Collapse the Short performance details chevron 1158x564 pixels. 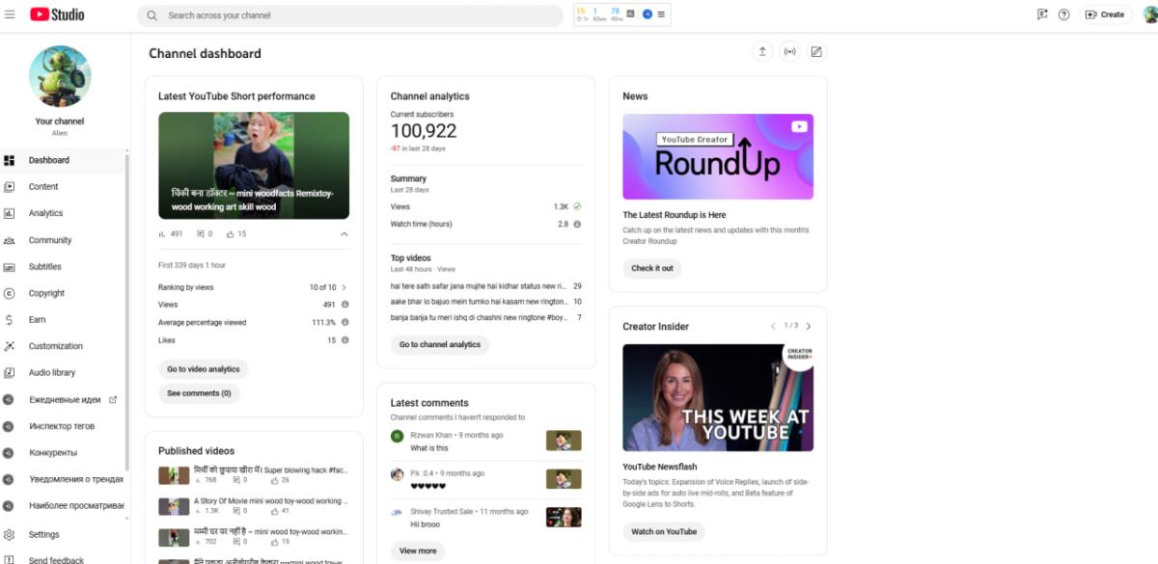tap(345, 234)
